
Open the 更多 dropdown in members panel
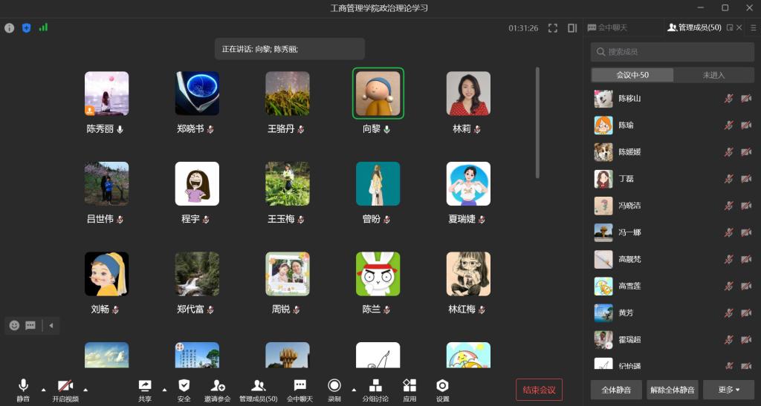[x=728, y=390]
